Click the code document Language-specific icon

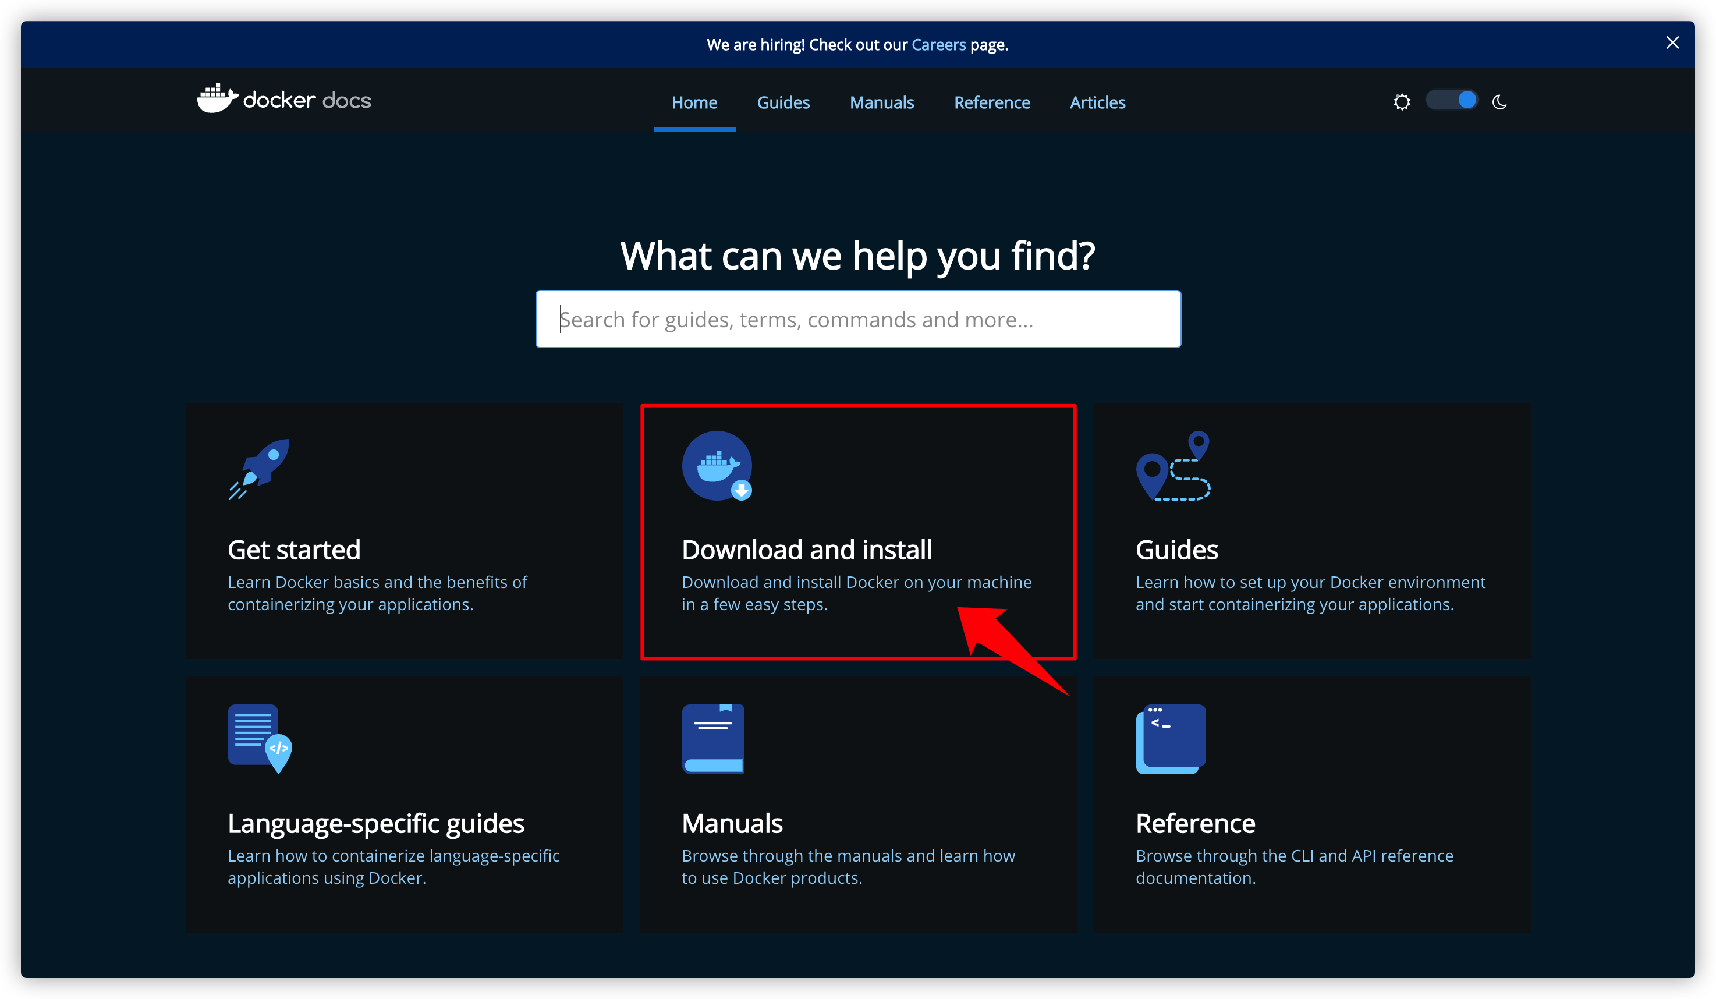pos(260,739)
